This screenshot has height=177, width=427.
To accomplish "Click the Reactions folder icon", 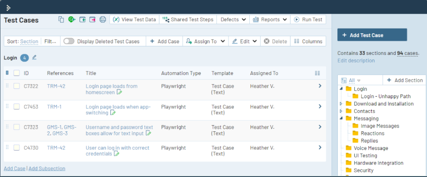I will 355,133.
